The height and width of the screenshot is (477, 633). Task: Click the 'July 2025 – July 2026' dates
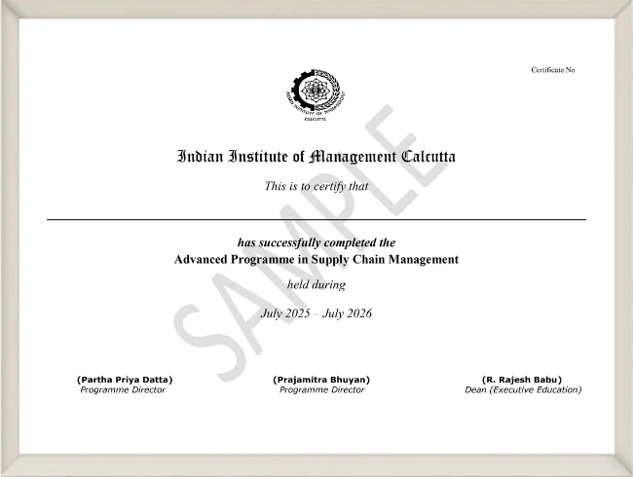(x=316, y=313)
